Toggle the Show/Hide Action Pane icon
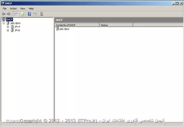This screenshot has height=127, width=184. point(35,14)
